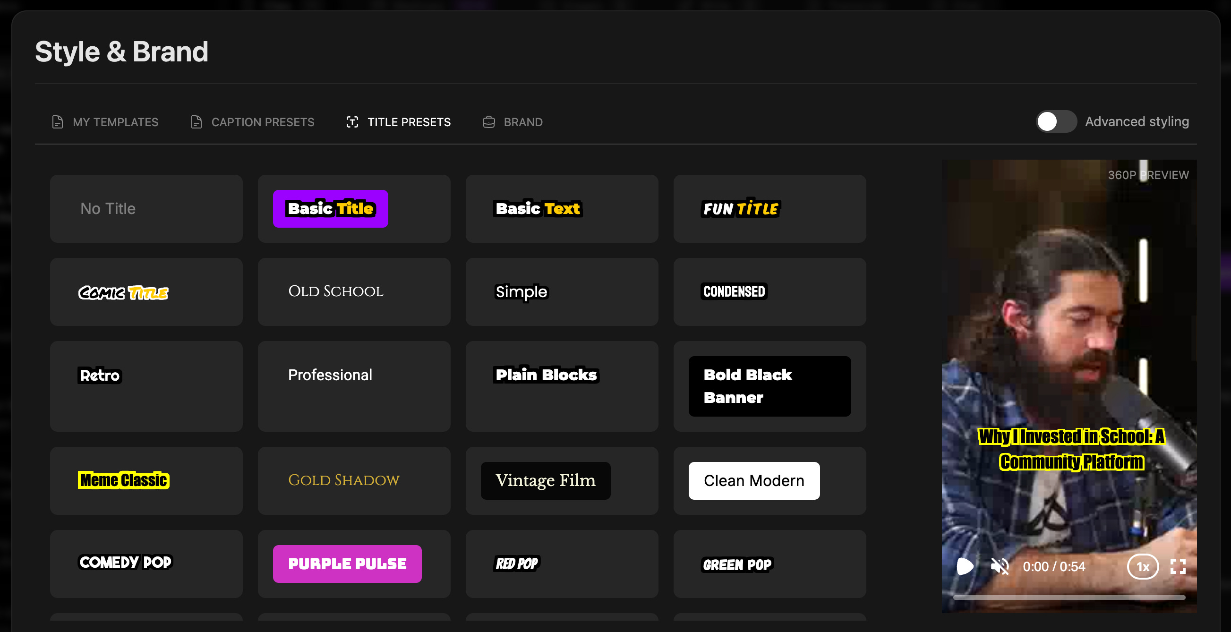Choose Bold Black Banner preset
1231x632 pixels.
pos(769,386)
